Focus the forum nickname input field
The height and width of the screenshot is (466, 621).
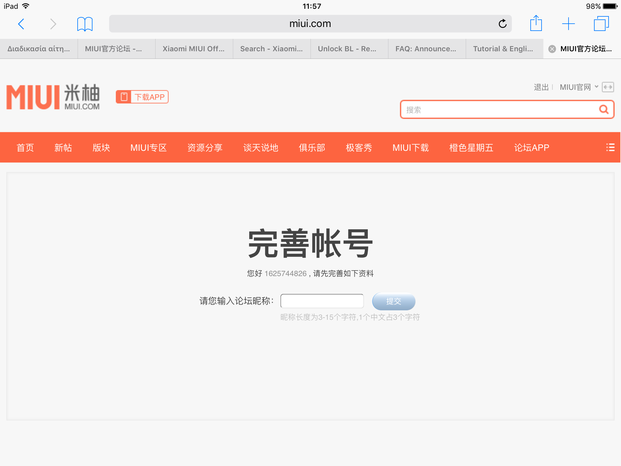point(322,301)
